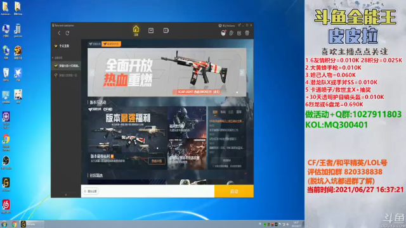
Task: Open the square icon left of the gift box
Action: tap(239, 33)
